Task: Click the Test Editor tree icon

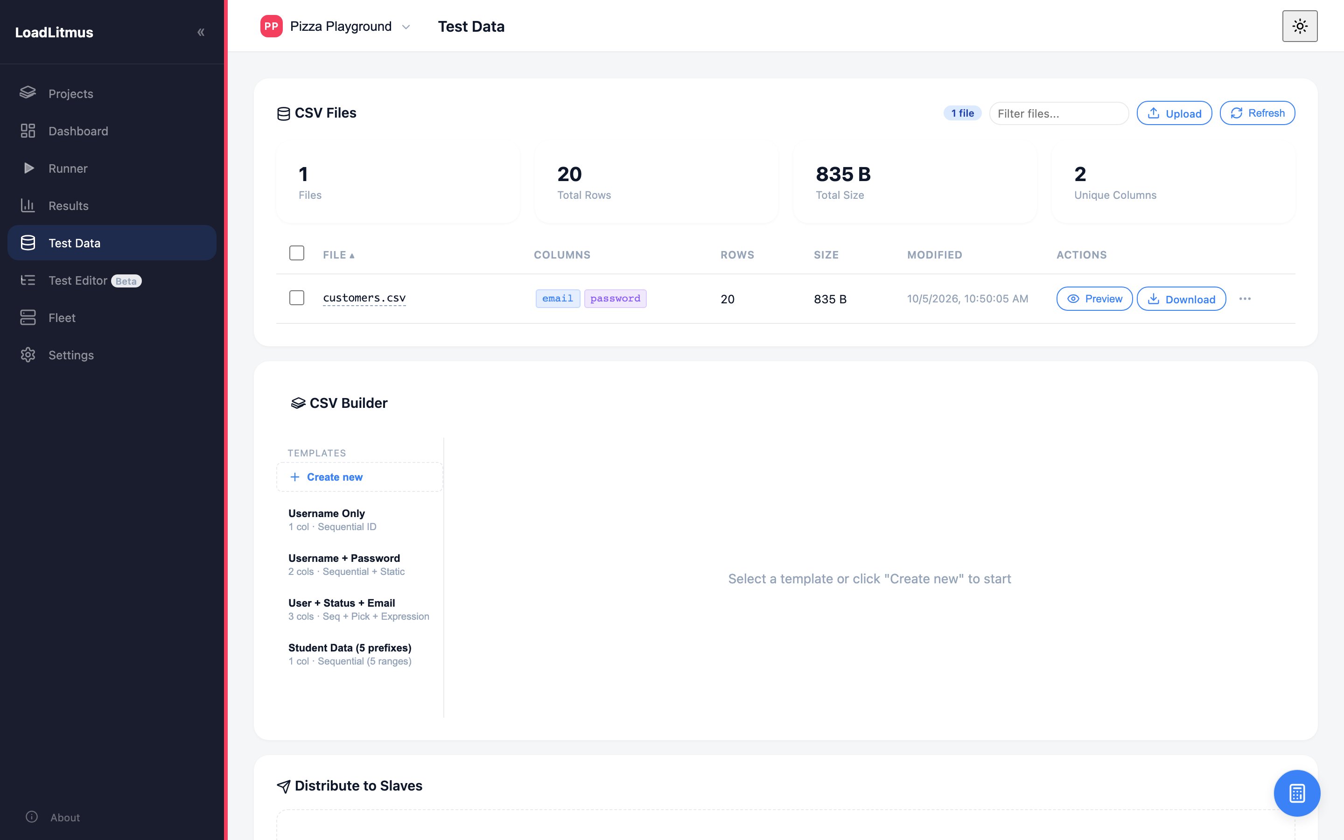Action: point(28,280)
